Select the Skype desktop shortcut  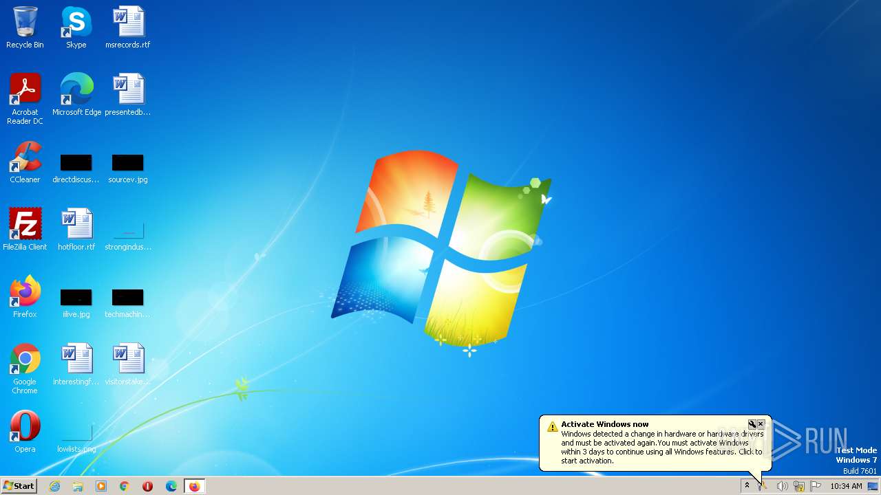pos(76,27)
